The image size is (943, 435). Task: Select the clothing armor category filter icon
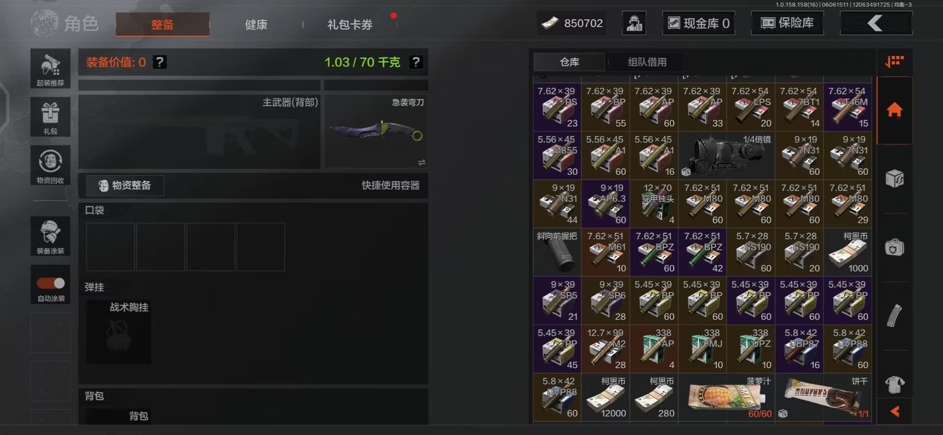coord(894,384)
